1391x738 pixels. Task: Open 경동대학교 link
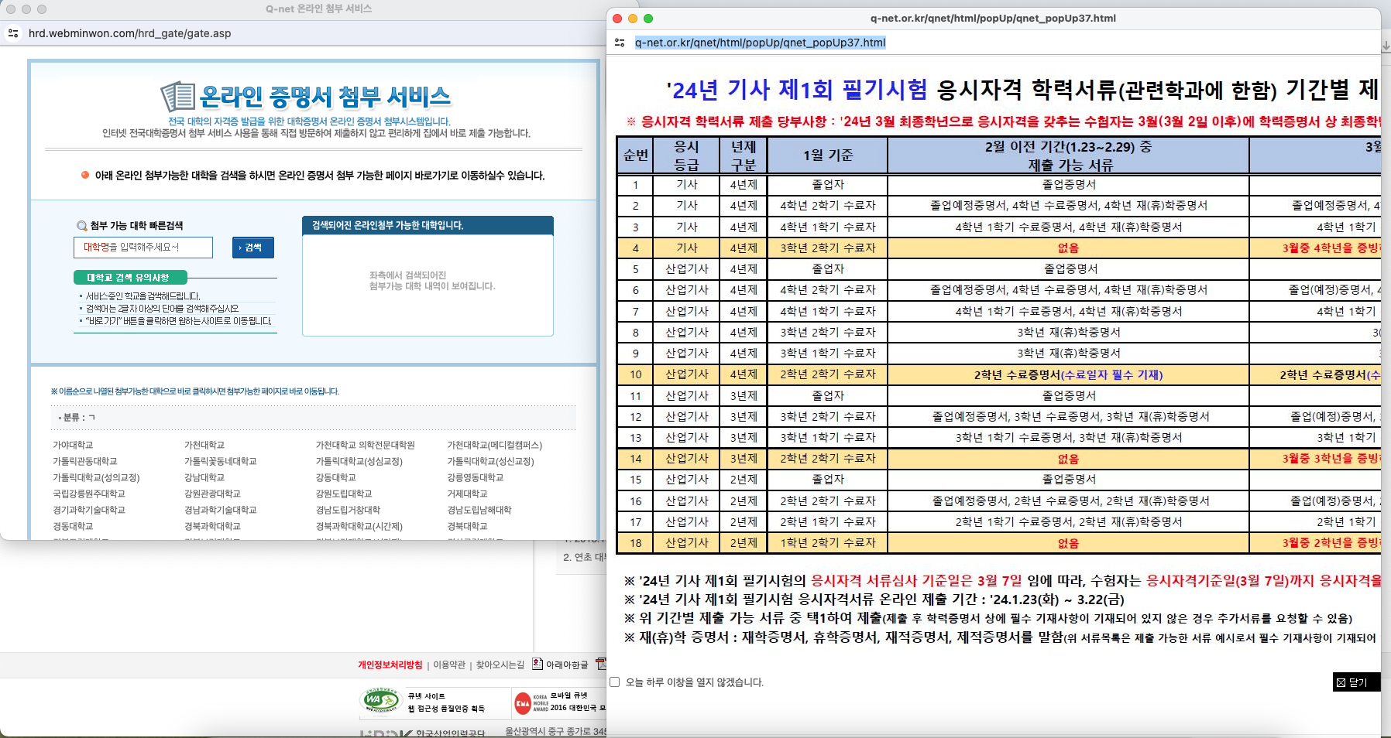[73, 526]
